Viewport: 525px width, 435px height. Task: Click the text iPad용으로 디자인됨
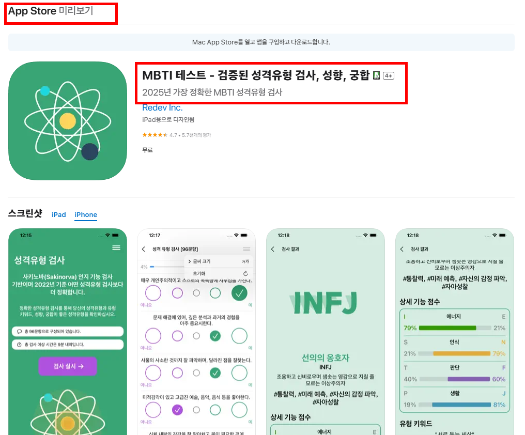168,119
